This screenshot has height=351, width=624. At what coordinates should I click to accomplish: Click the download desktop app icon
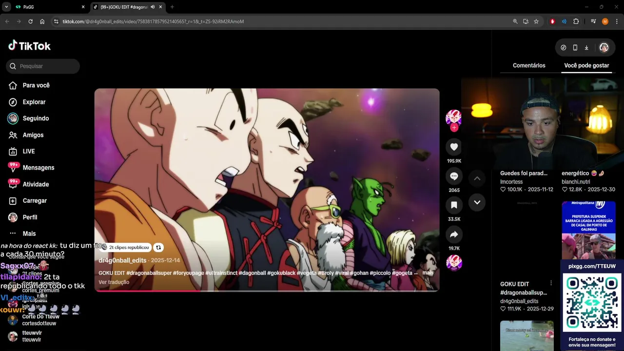586,48
